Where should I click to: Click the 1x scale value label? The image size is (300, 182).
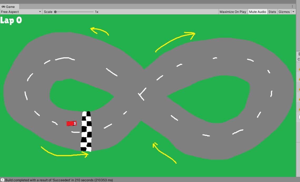click(97, 12)
